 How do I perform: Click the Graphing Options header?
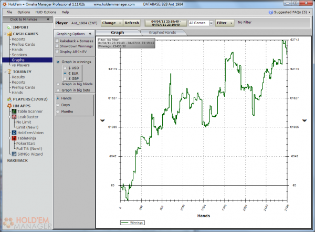tap(74, 34)
